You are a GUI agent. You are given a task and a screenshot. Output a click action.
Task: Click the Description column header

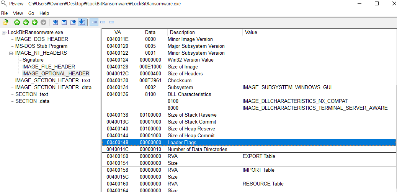205,33
